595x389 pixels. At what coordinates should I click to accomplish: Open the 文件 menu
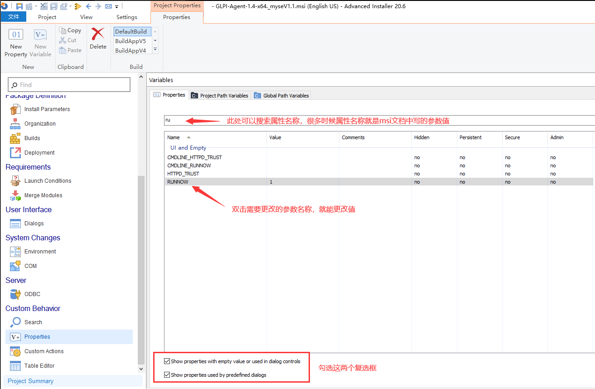(14, 17)
